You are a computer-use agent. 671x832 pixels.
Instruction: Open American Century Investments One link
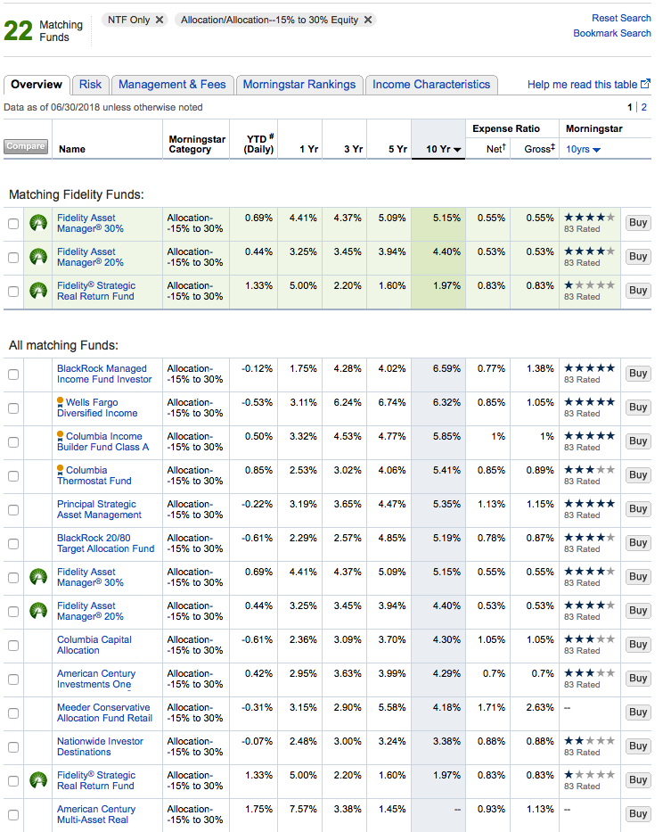point(96,679)
